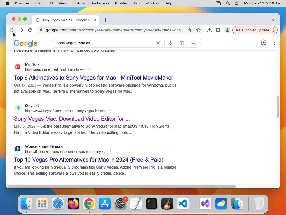Go back with the browser back arrow

12,30
